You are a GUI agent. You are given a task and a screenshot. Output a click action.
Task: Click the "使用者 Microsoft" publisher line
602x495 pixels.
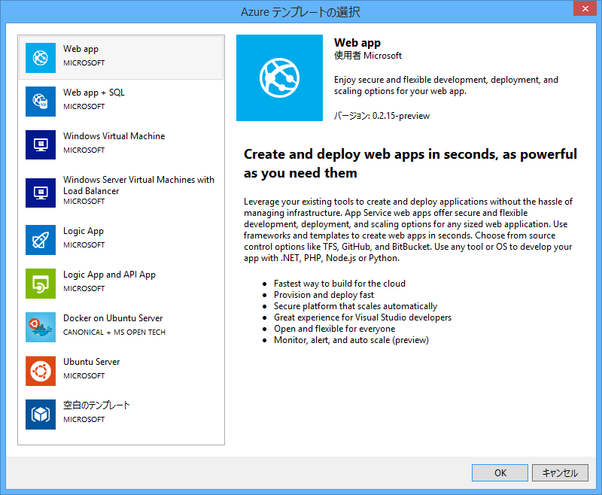(368, 56)
